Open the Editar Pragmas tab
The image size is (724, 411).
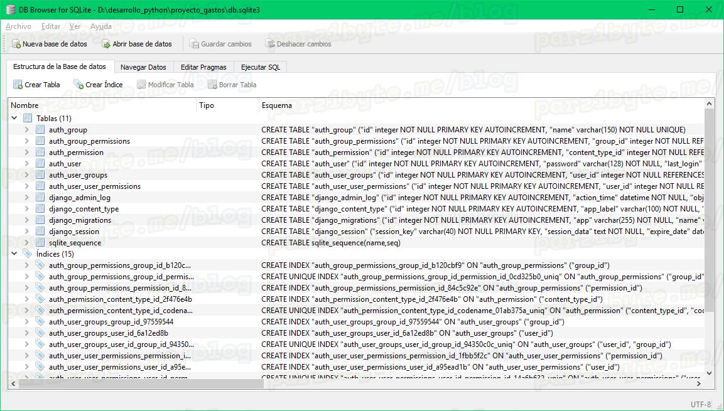pos(203,67)
